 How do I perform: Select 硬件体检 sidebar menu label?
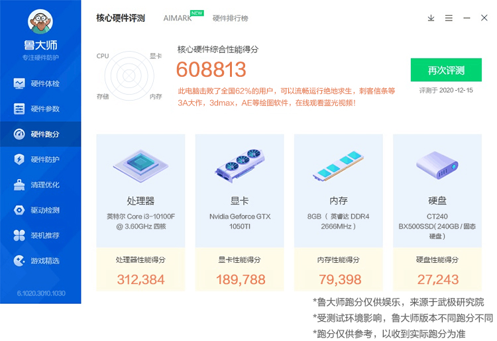coord(45,83)
